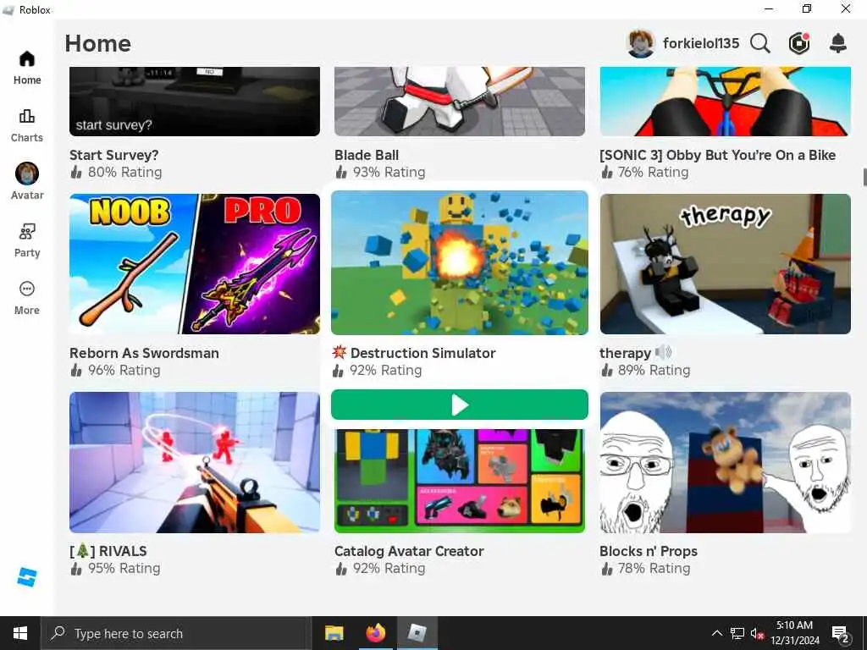
Task: Click the speaker icon beside therapy title
Action: pos(663,352)
